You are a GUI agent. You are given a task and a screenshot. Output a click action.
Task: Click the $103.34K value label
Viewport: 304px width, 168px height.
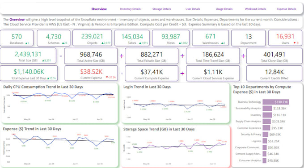tap(279, 122)
